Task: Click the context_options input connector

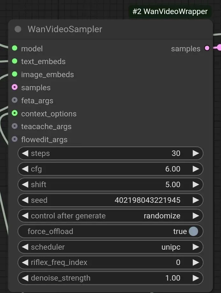Action: 15,113
